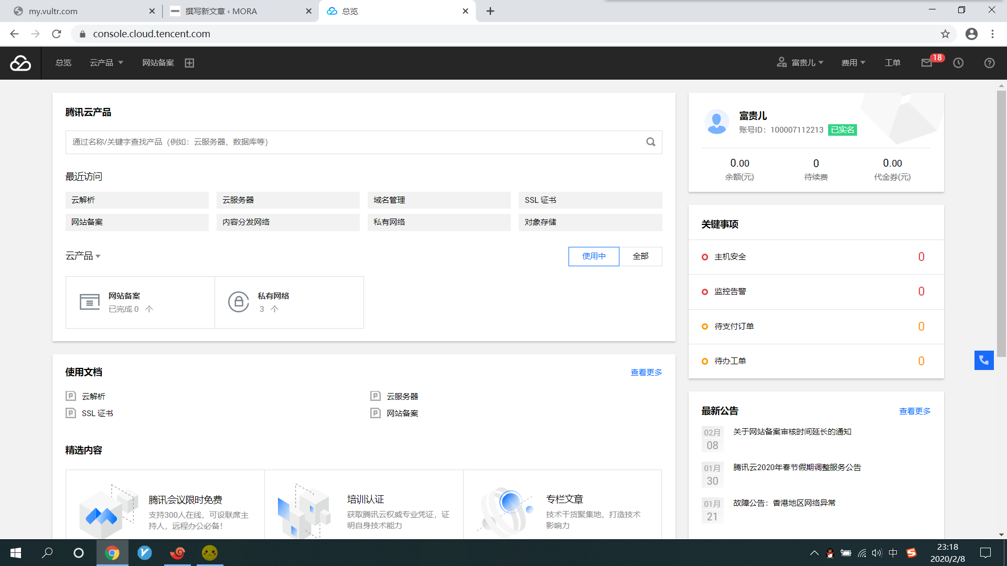This screenshot has height=566, width=1007.
Task: Open the clock history icon in navbar
Action: click(958, 63)
